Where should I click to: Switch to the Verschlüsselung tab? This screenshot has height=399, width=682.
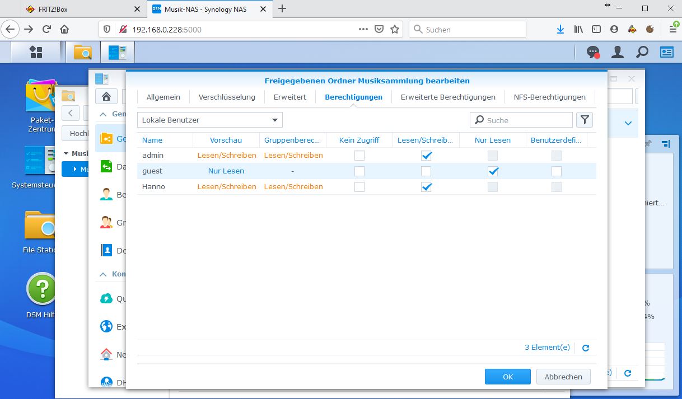[227, 97]
